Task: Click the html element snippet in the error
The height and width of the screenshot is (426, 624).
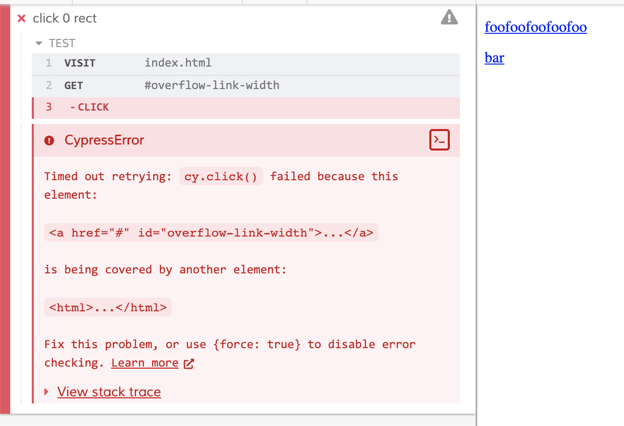Action: tap(108, 307)
